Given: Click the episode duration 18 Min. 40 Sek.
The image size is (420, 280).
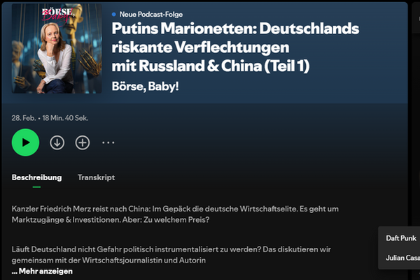Looking at the screenshot, I should coord(65,118).
